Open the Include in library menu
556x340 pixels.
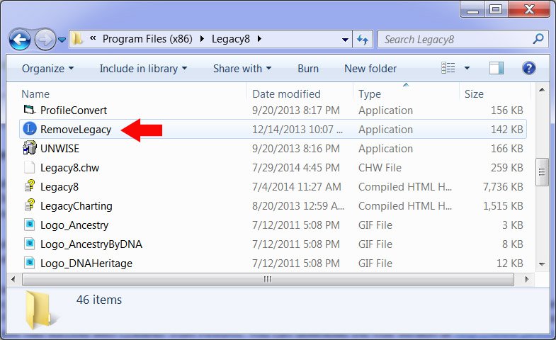[x=143, y=69]
